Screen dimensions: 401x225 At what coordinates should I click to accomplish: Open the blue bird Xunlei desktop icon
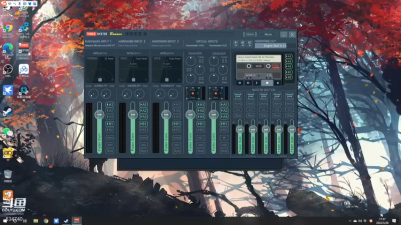point(8,91)
